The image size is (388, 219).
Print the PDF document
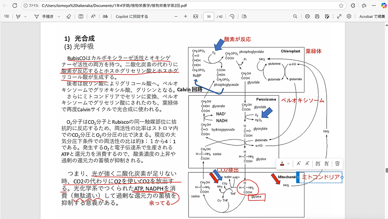tap(307, 16)
